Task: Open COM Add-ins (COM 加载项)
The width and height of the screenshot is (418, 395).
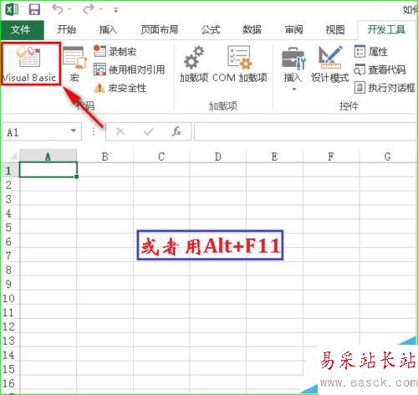Action: (x=240, y=64)
